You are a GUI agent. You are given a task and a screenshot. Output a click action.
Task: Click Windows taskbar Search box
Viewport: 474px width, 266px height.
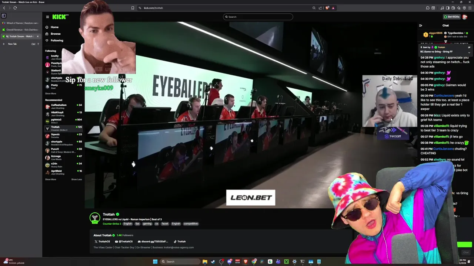180,262
